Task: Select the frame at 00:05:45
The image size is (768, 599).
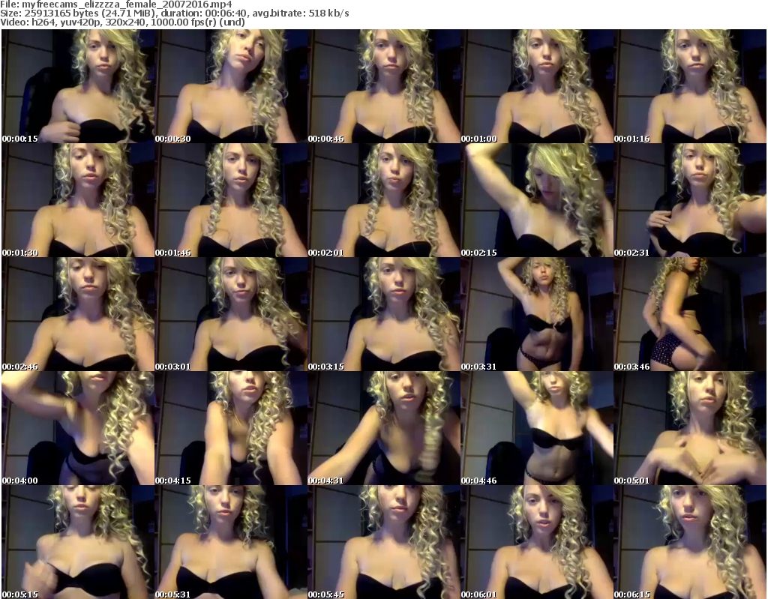Action: [384, 542]
